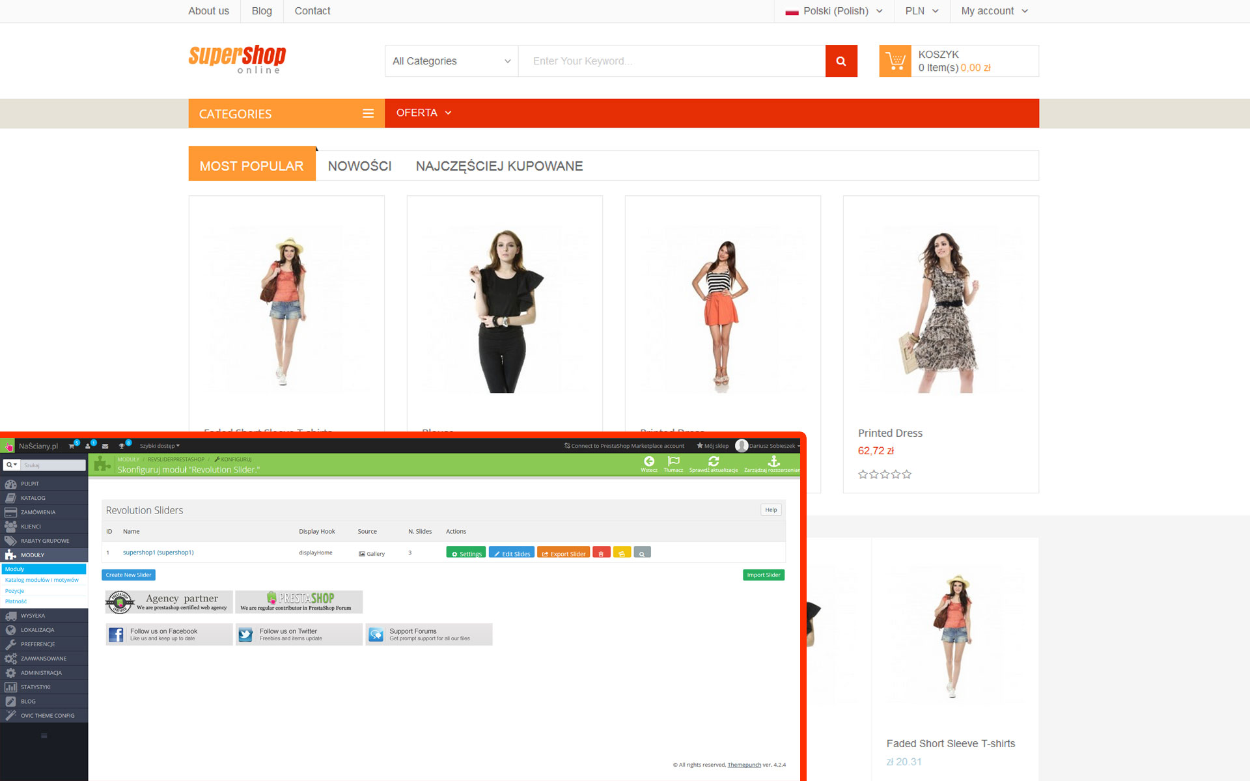Click the customers person icon in the admin bar
The height and width of the screenshot is (781, 1250).
(88, 446)
